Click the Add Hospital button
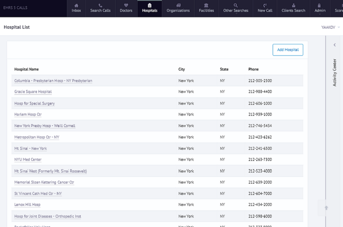 click(288, 50)
